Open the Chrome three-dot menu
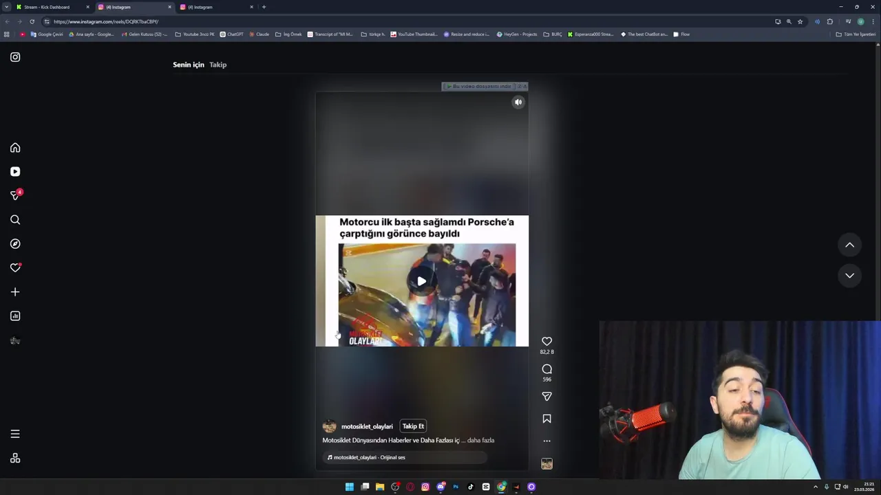Screen dimensions: 881x495 tap(873, 21)
